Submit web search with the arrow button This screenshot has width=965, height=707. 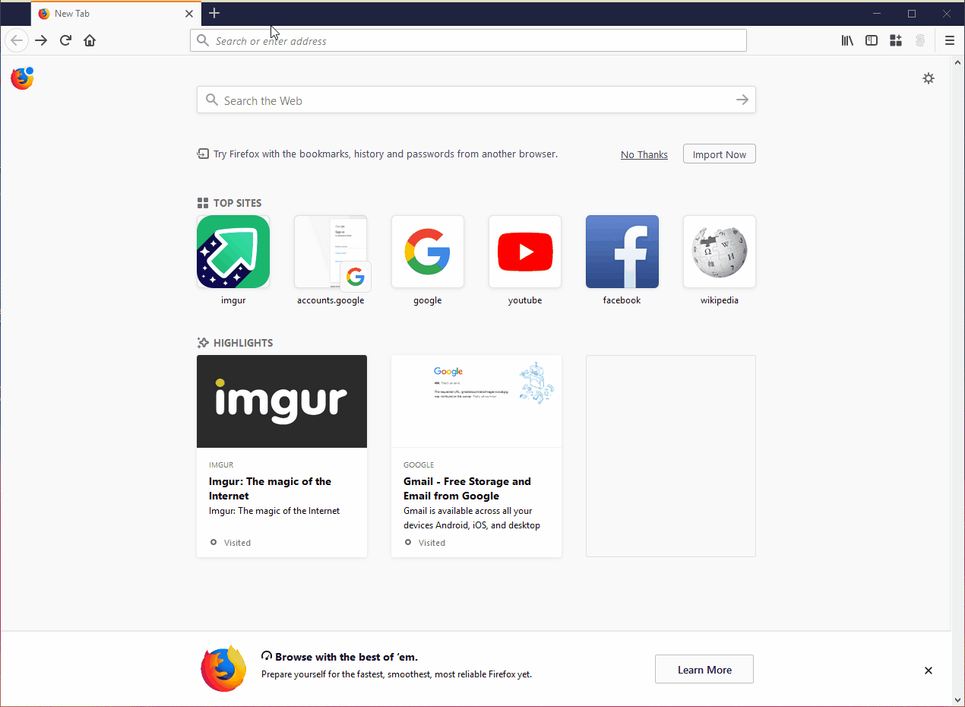point(742,100)
